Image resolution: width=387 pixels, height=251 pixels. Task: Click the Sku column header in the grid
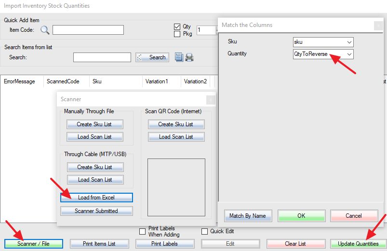(116, 81)
